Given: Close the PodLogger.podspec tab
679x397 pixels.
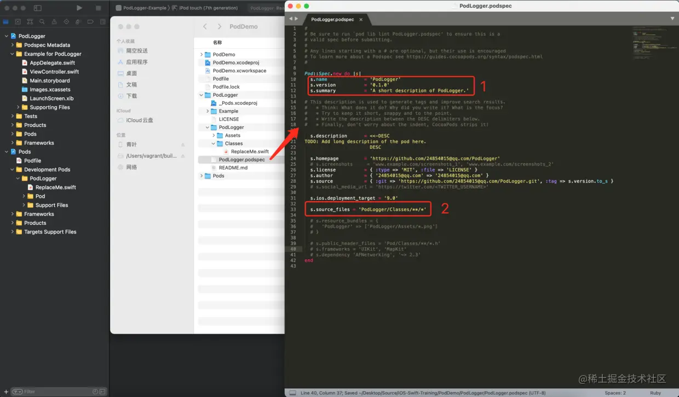Looking at the screenshot, I should [x=361, y=20].
